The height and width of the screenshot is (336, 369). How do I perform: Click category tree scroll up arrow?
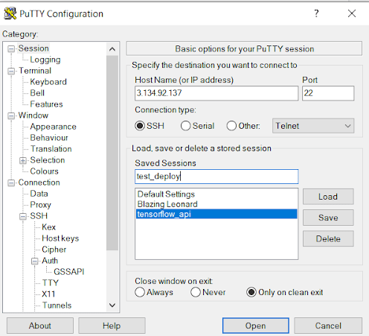(112, 49)
